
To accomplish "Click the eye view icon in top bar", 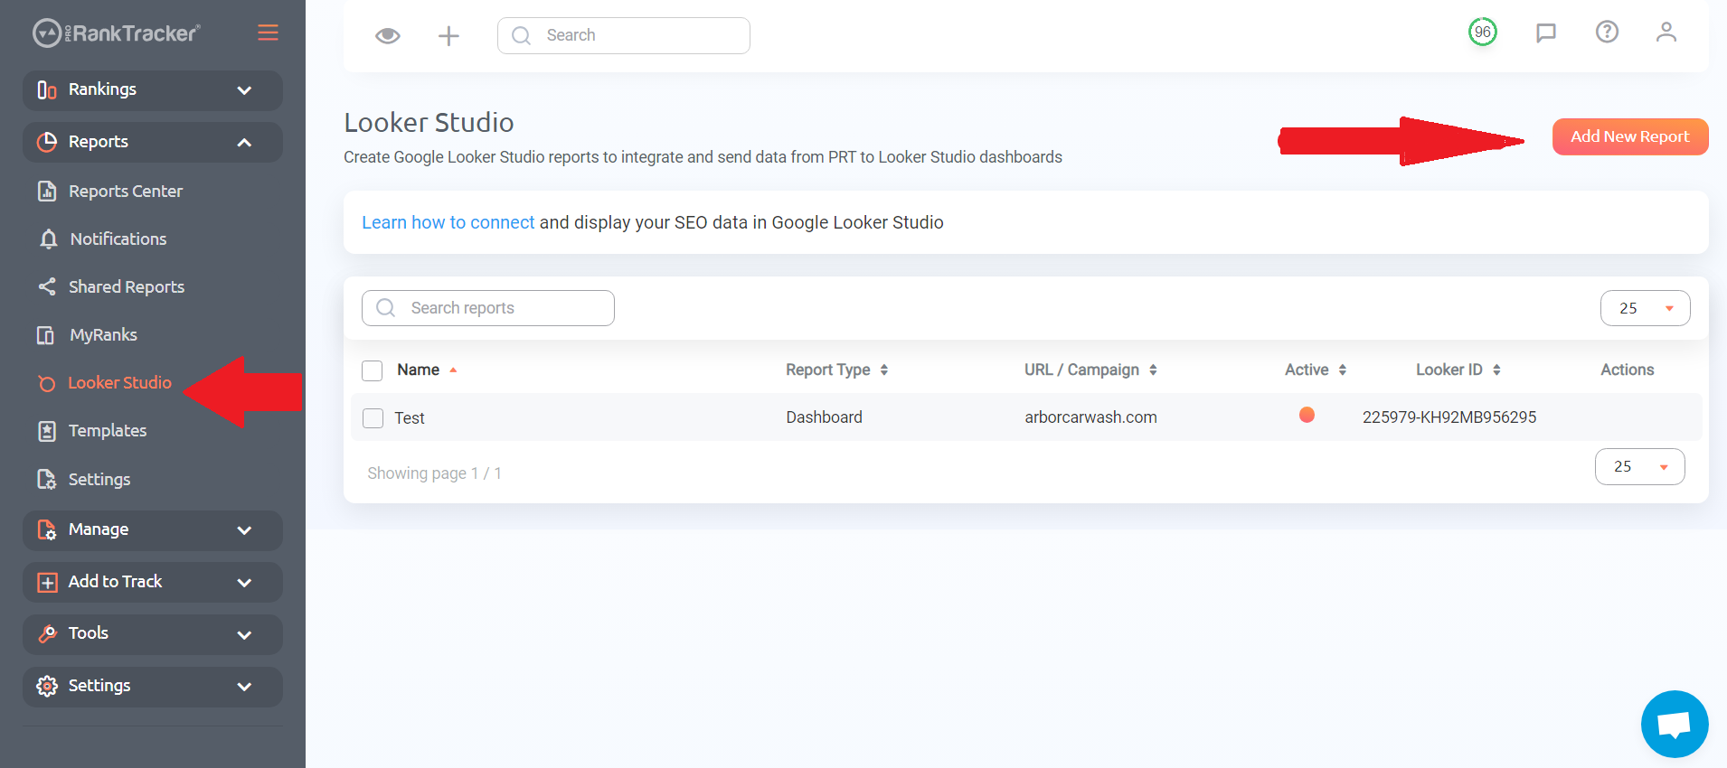I will (388, 35).
